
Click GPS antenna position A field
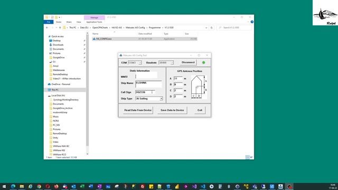click(178, 79)
